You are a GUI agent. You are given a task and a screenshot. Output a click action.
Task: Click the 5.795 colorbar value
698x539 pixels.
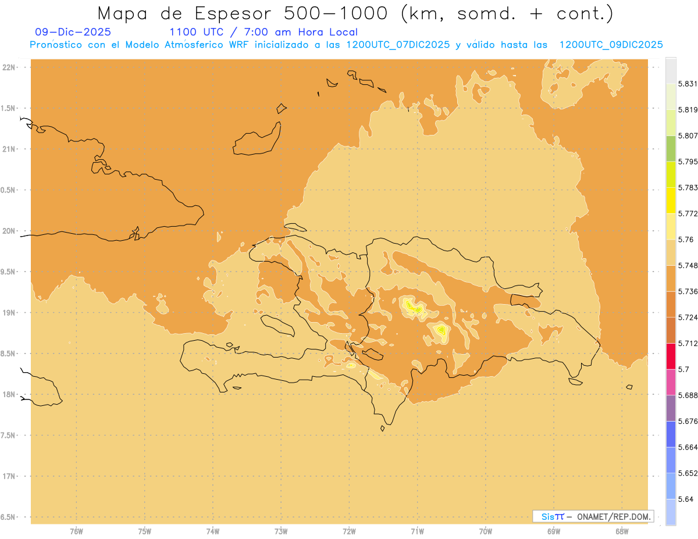688,162
